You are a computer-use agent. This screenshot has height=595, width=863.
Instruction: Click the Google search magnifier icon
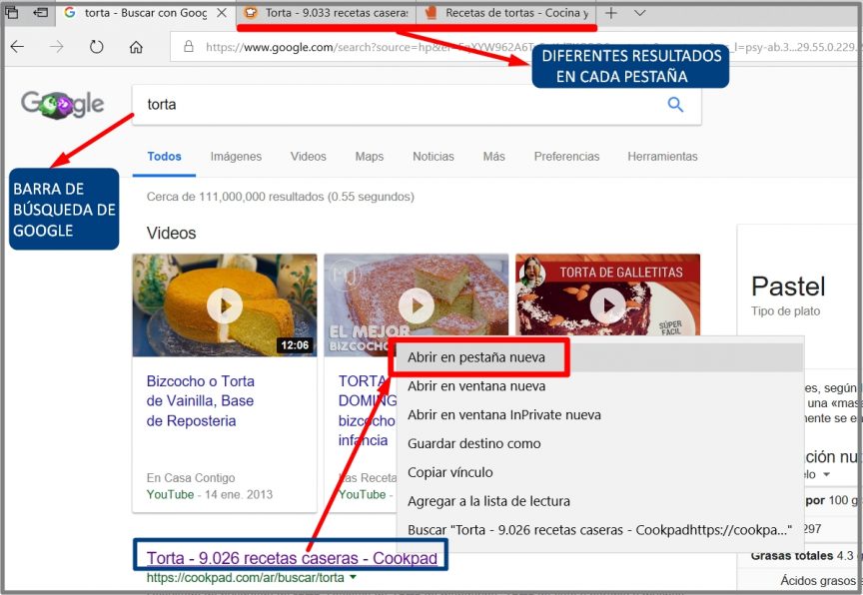pyautogui.click(x=675, y=104)
